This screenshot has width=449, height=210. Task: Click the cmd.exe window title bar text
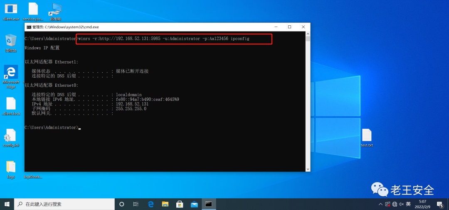point(65,27)
